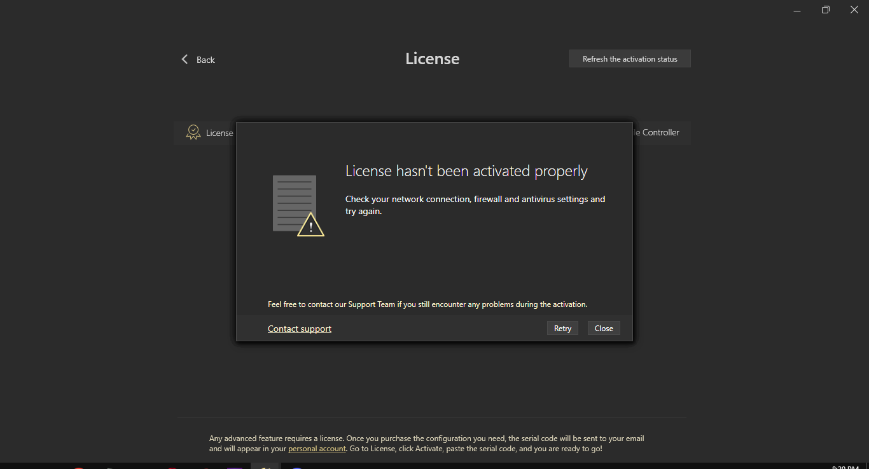
Task: Click the 'Check your network connection' message
Action: tap(475, 205)
